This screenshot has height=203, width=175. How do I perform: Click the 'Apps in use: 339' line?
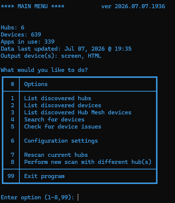(28, 42)
